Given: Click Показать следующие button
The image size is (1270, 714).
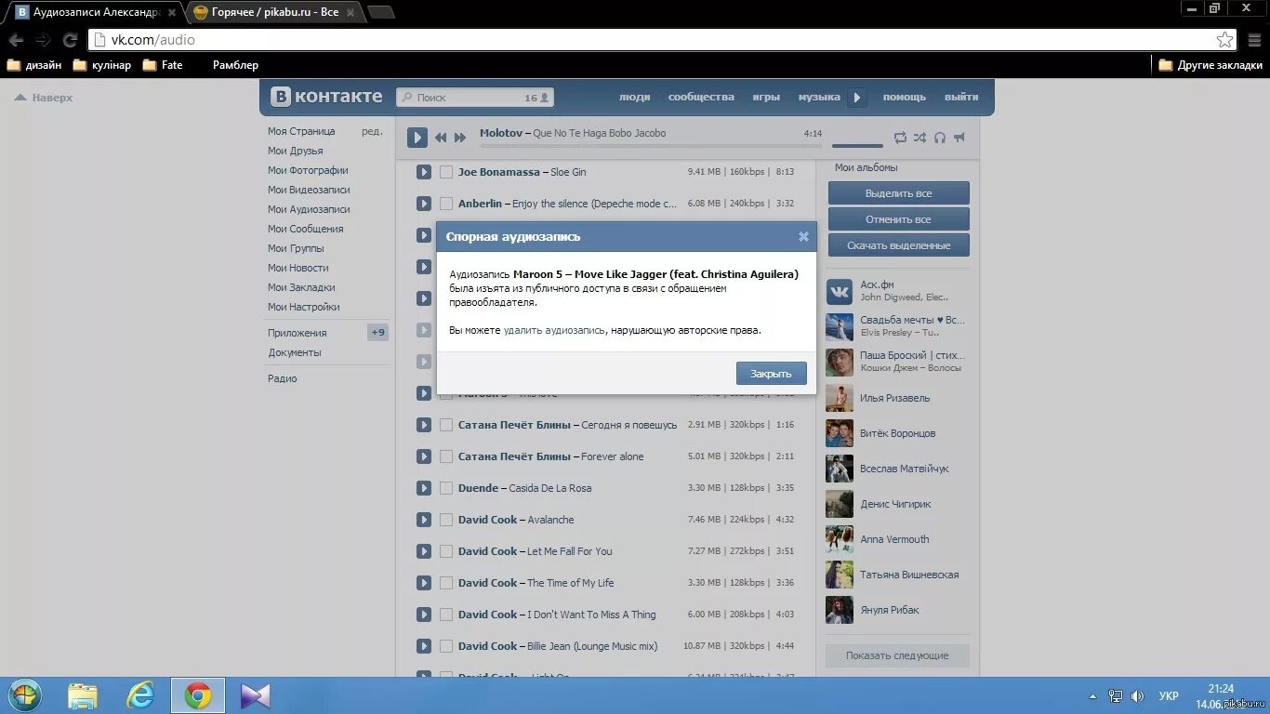Looking at the screenshot, I should [x=897, y=655].
